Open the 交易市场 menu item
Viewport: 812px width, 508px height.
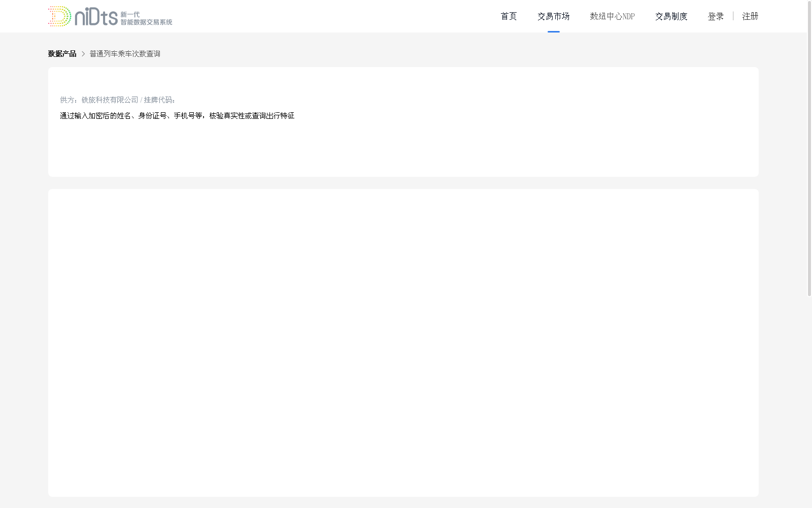coord(553,16)
